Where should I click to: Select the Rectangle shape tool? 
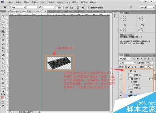coord(3,83)
